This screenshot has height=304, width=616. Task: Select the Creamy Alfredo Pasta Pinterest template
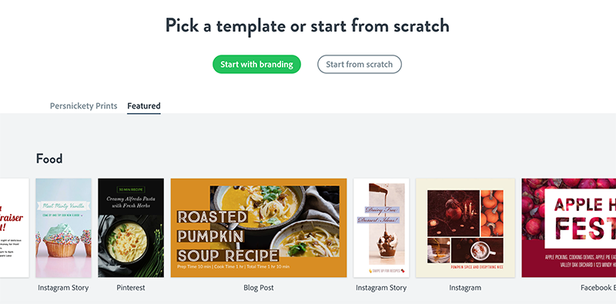[x=131, y=228]
